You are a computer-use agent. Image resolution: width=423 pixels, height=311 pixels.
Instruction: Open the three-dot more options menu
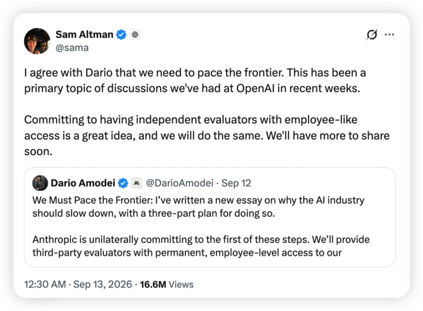point(389,34)
